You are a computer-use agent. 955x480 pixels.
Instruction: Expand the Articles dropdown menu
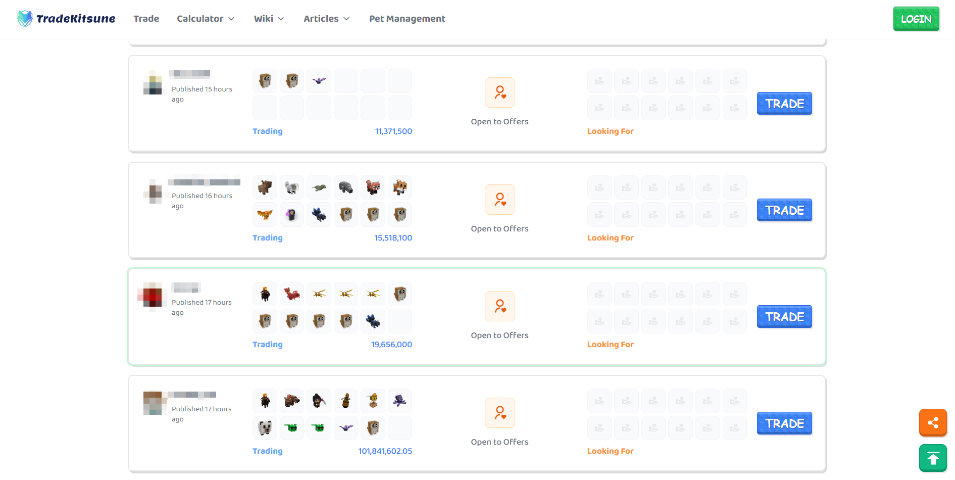click(326, 19)
